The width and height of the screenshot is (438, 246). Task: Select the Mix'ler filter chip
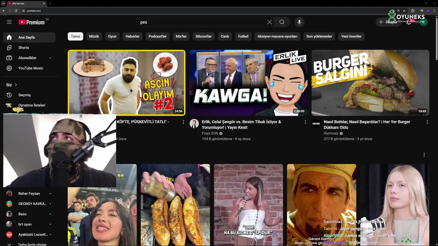click(x=181, y=36)
